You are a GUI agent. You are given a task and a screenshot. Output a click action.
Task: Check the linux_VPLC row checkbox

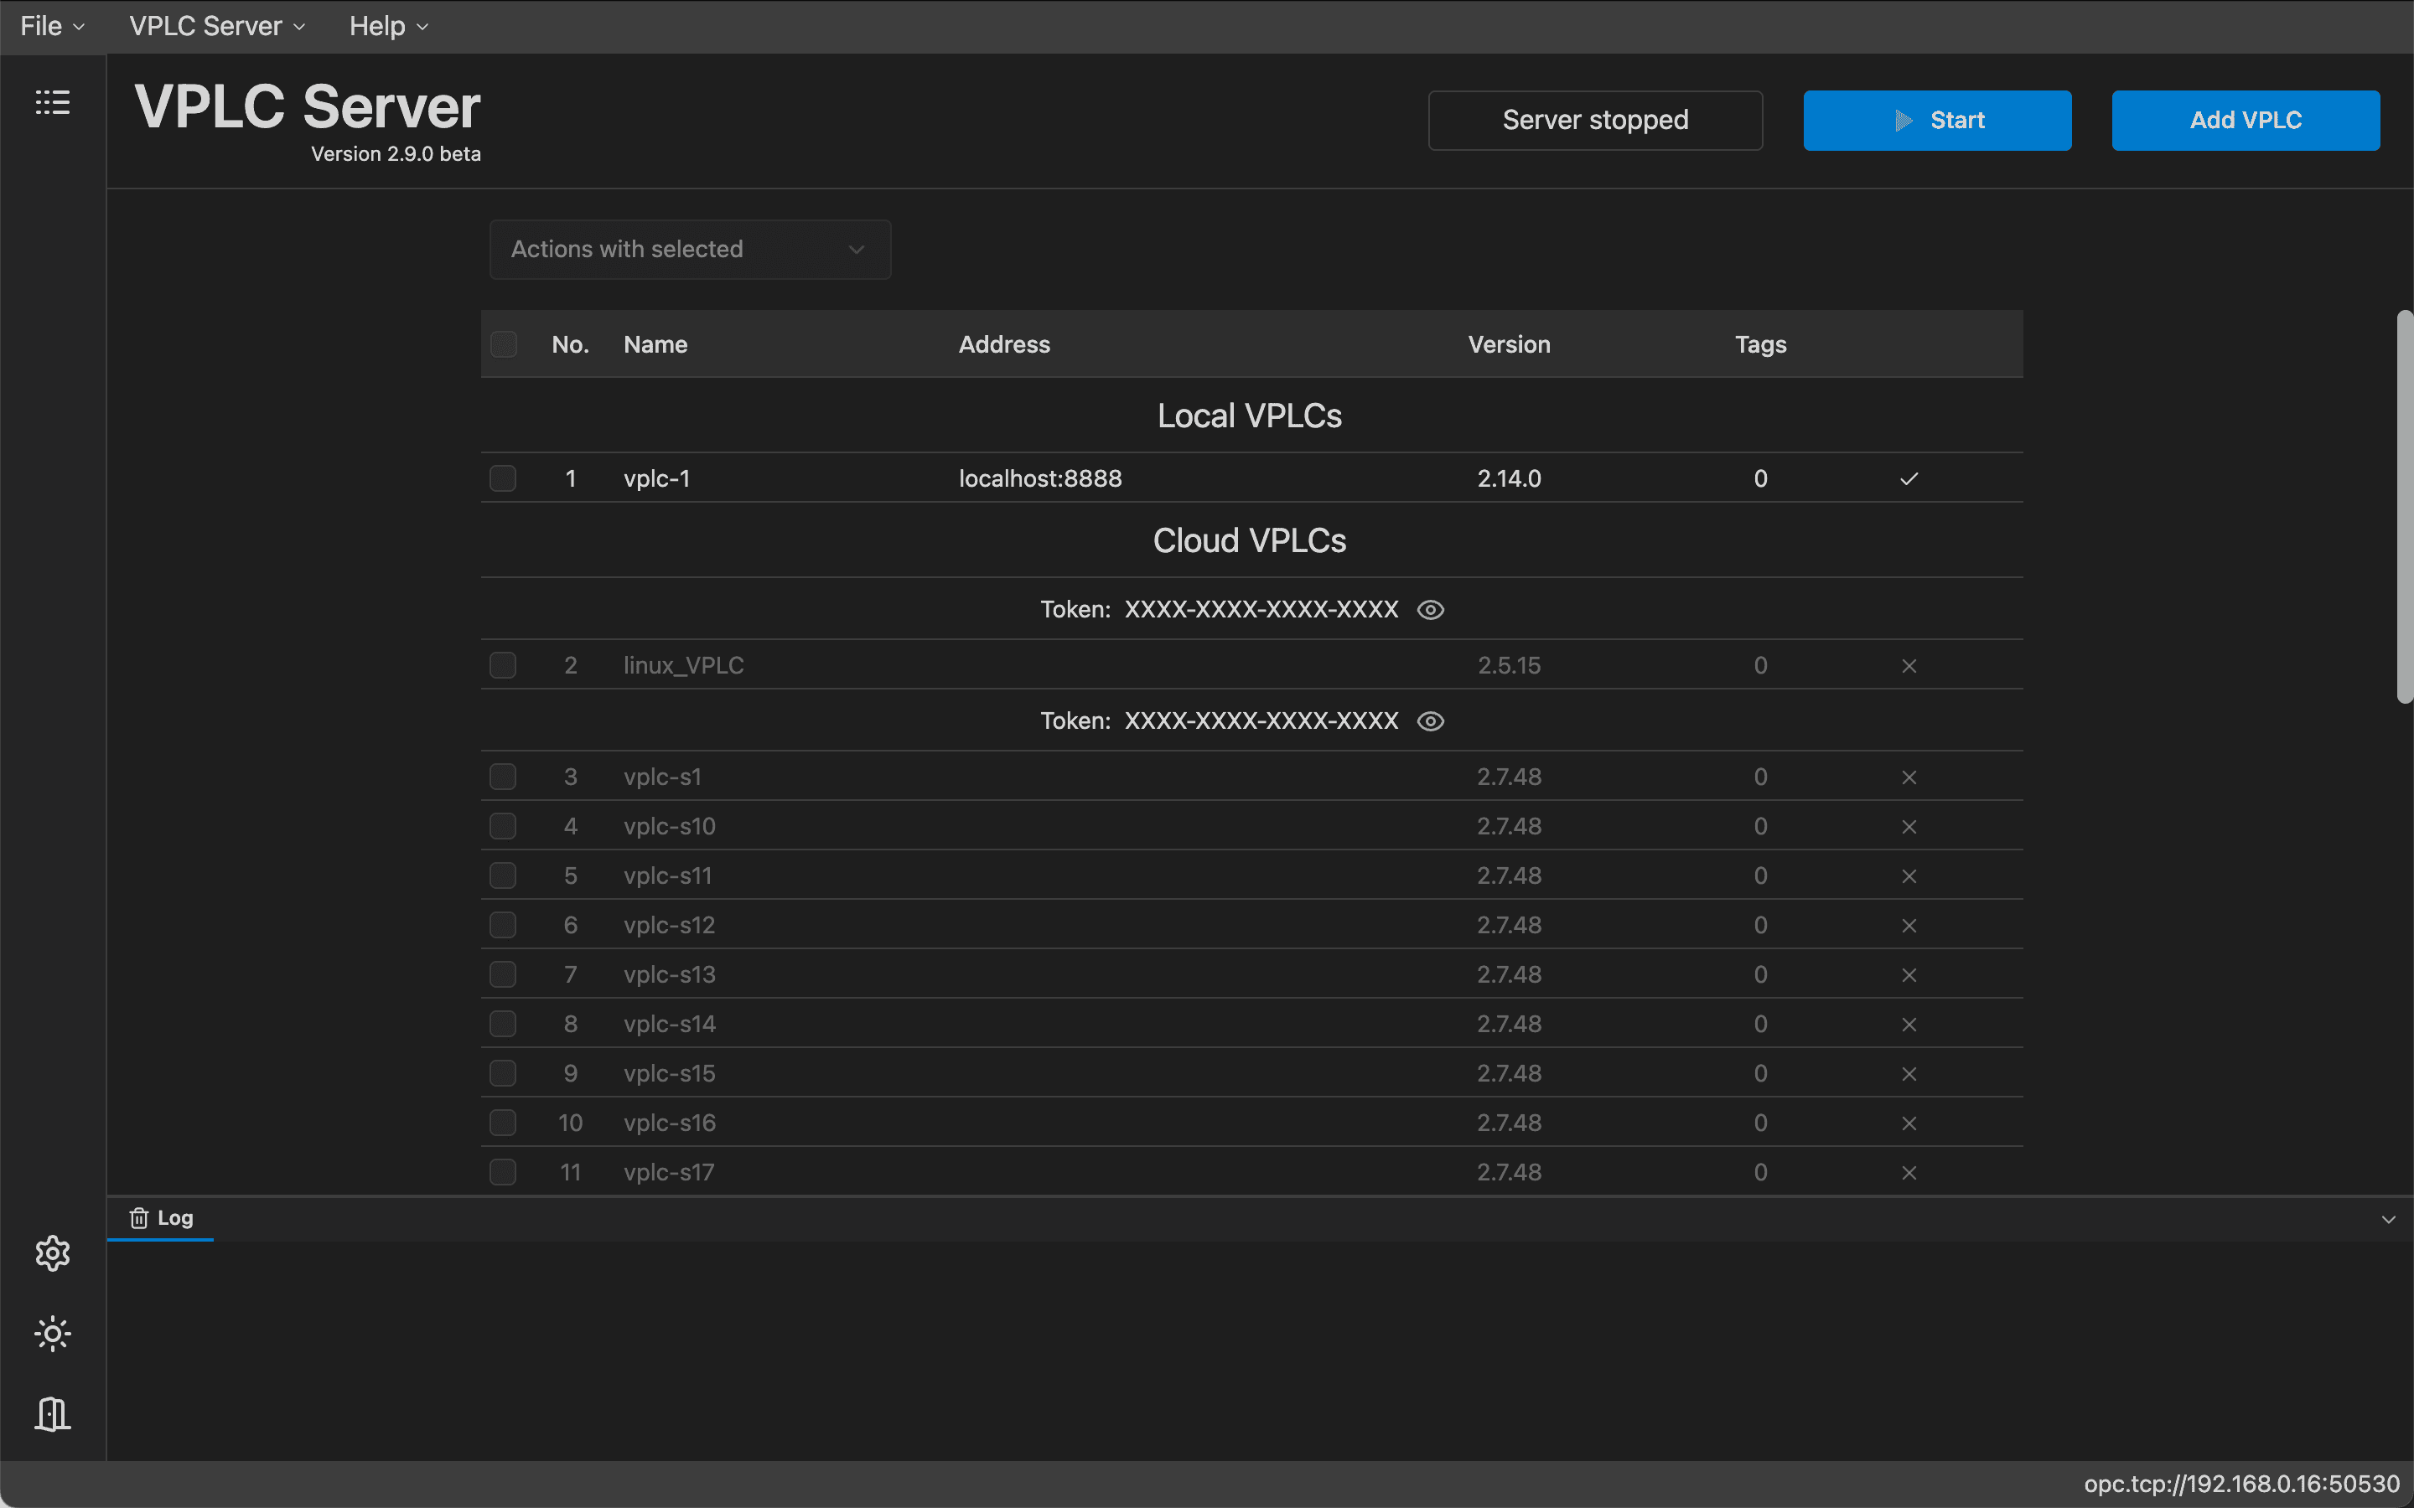[x=504, y=665]
